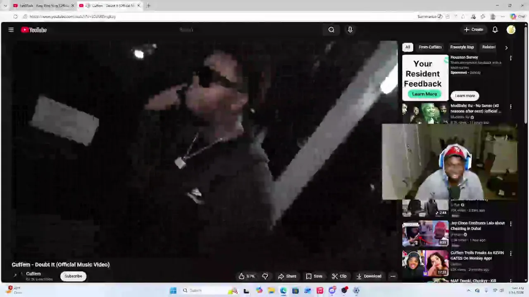Click the browser address bar URL
Screen dimensions: 529x297
(x=73, y=16)
